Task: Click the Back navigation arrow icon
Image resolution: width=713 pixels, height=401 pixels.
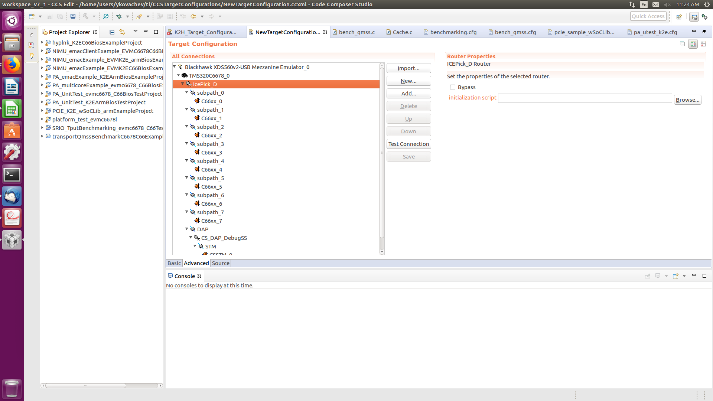Action: (x=193, y=16)
